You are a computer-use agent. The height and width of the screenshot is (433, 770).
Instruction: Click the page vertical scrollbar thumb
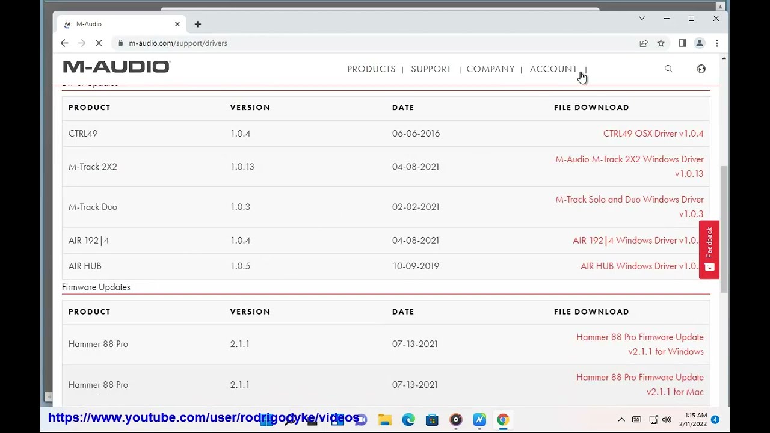tap(723, 229)
